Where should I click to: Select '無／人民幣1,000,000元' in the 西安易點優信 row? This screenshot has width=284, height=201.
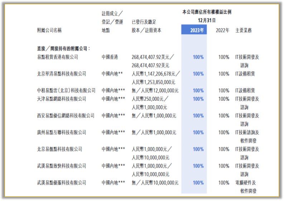154,115
